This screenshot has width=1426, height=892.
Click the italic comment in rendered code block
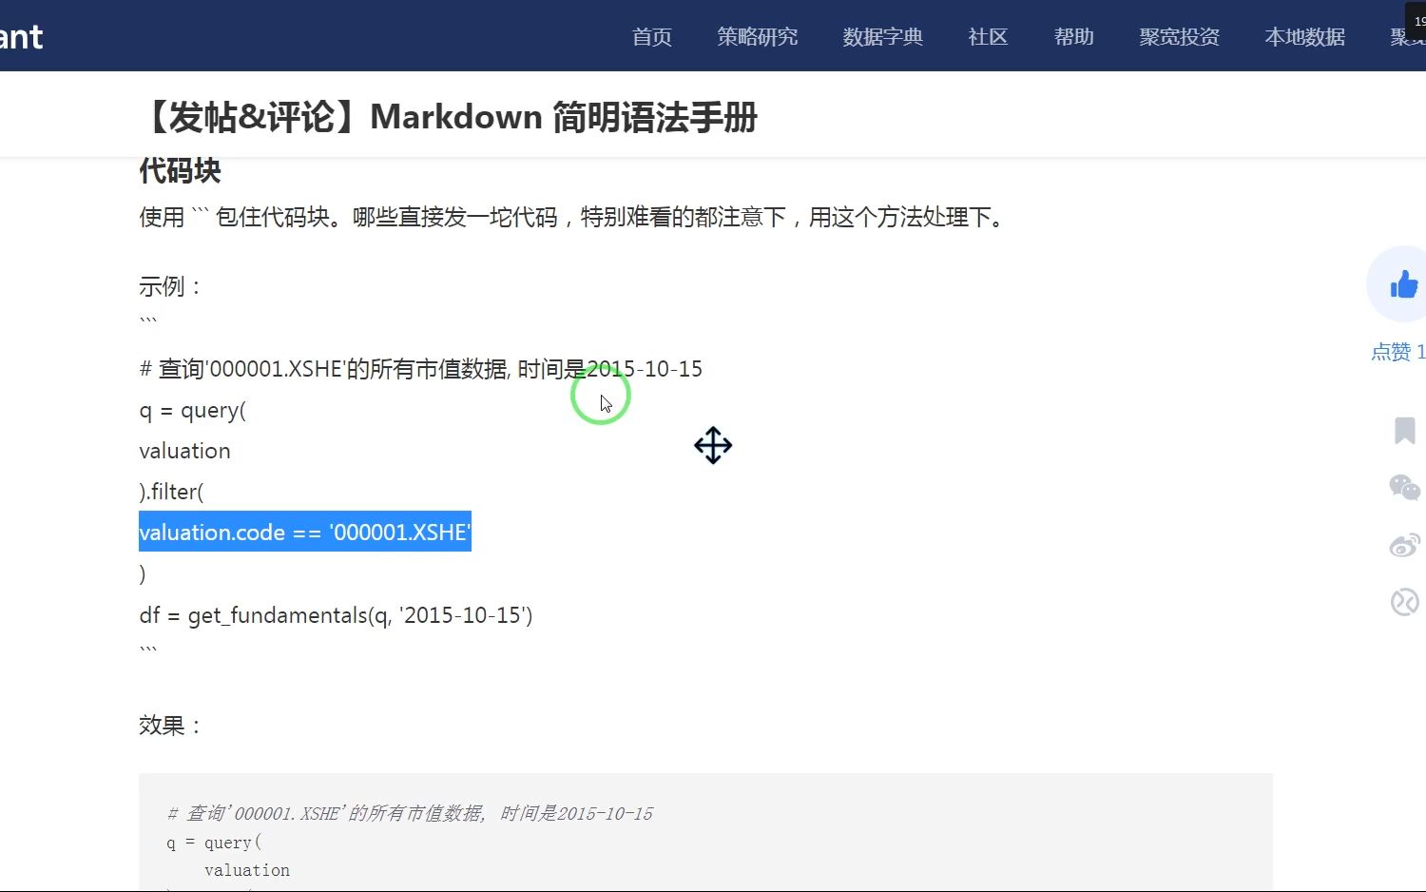coord(410,813)
